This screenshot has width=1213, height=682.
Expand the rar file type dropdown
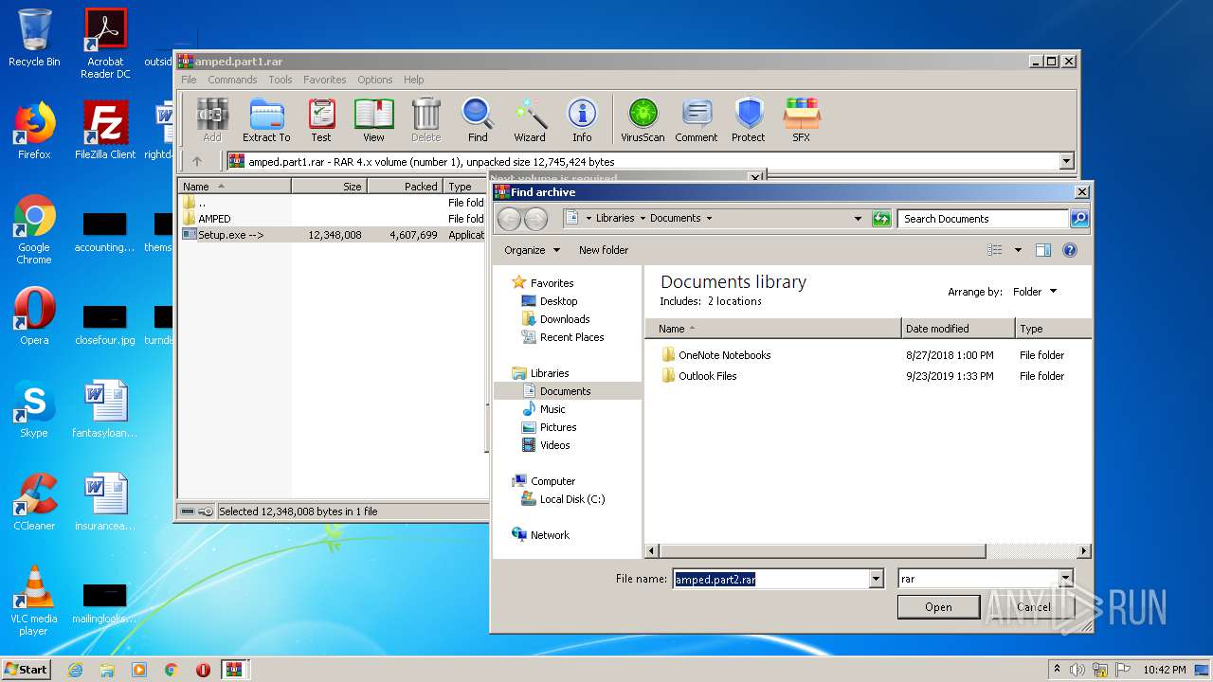click(1065, 579)
